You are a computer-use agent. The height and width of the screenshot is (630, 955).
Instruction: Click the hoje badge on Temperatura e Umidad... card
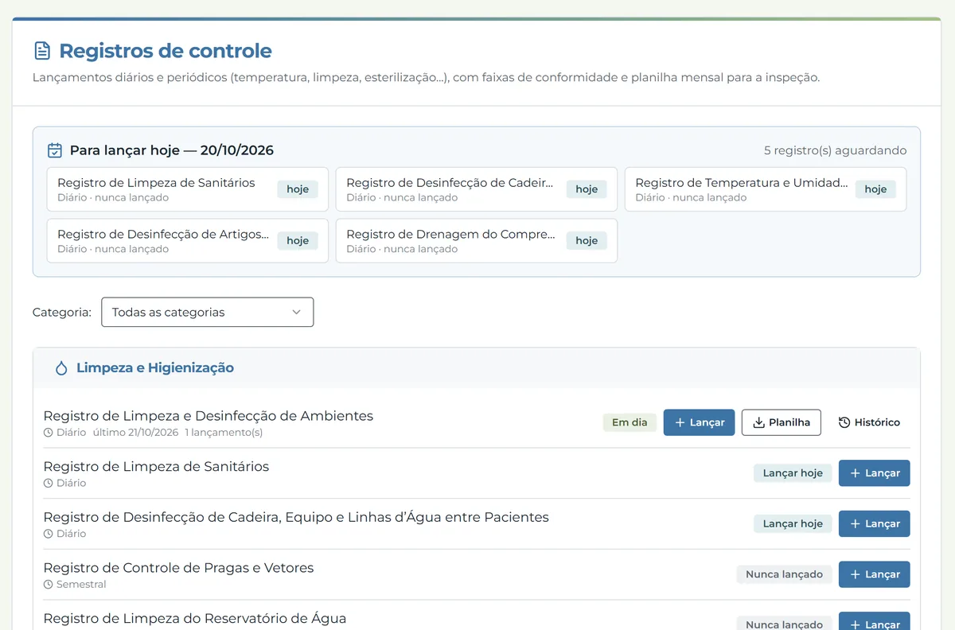(x=875, y=189)
